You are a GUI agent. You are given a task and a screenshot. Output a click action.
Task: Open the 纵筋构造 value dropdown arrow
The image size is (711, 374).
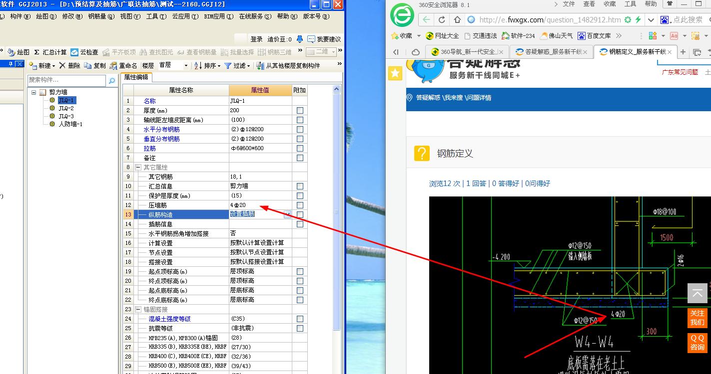pyautogui.click(x=287, y=214)
